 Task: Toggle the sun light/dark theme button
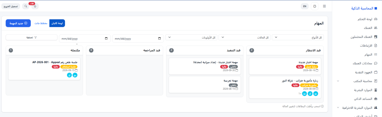[315, 6]
